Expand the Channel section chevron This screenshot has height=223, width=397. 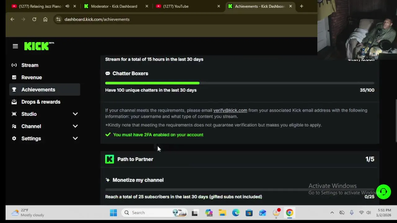click(x=75, y=126)
